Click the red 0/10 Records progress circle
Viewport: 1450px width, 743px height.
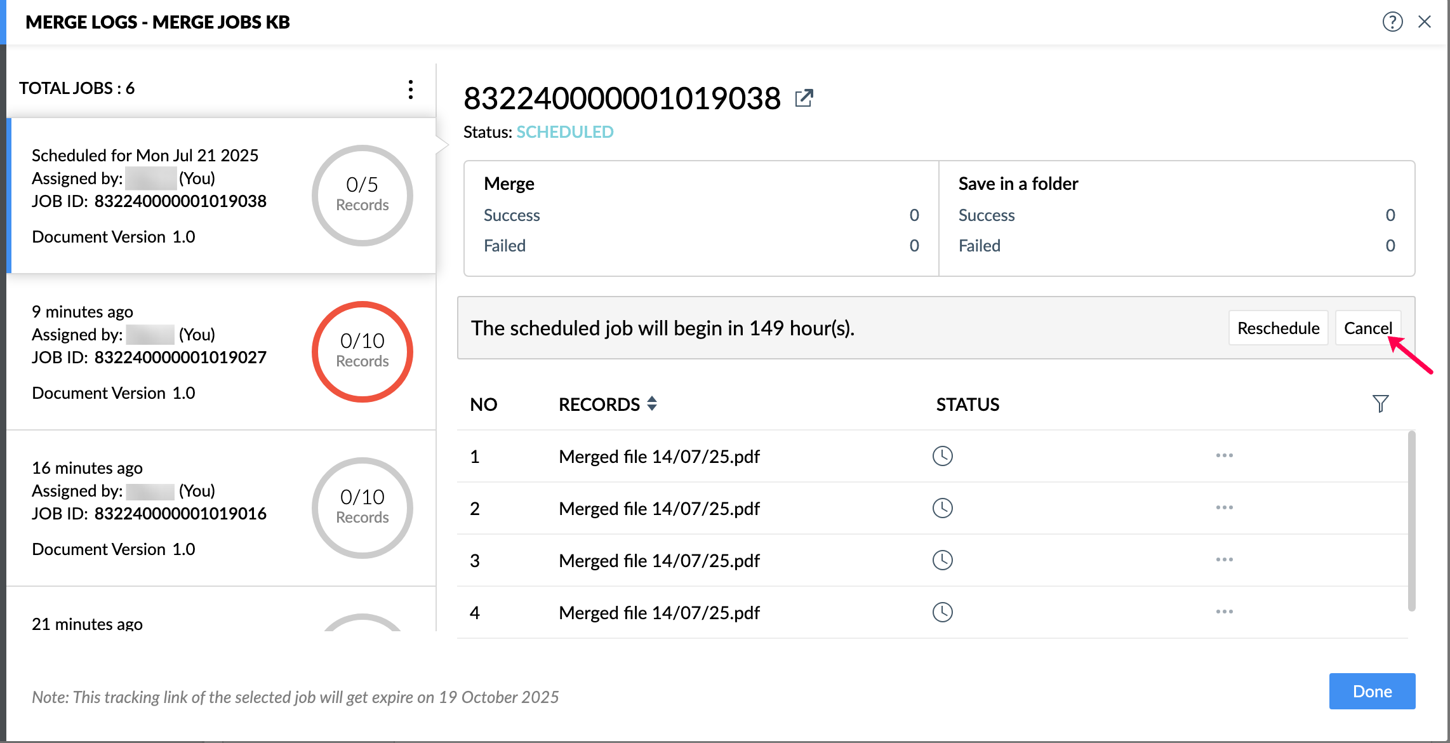pos(362,352)
